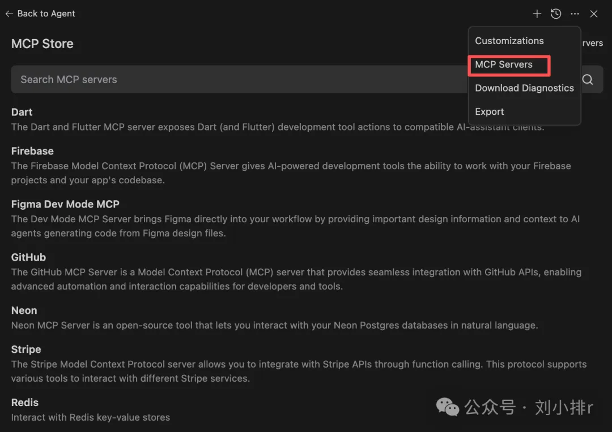612x432 pixels.
Task: Select the Stripe MCP server
Action: click(26, 349)
